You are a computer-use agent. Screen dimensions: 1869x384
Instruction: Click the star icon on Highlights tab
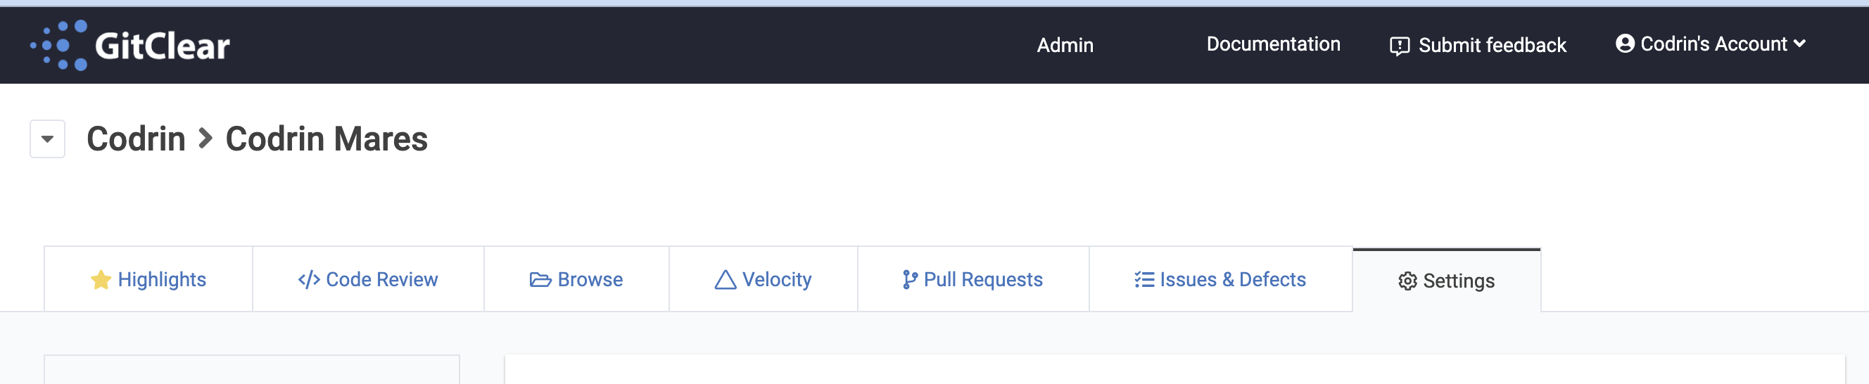coord(101,280)
